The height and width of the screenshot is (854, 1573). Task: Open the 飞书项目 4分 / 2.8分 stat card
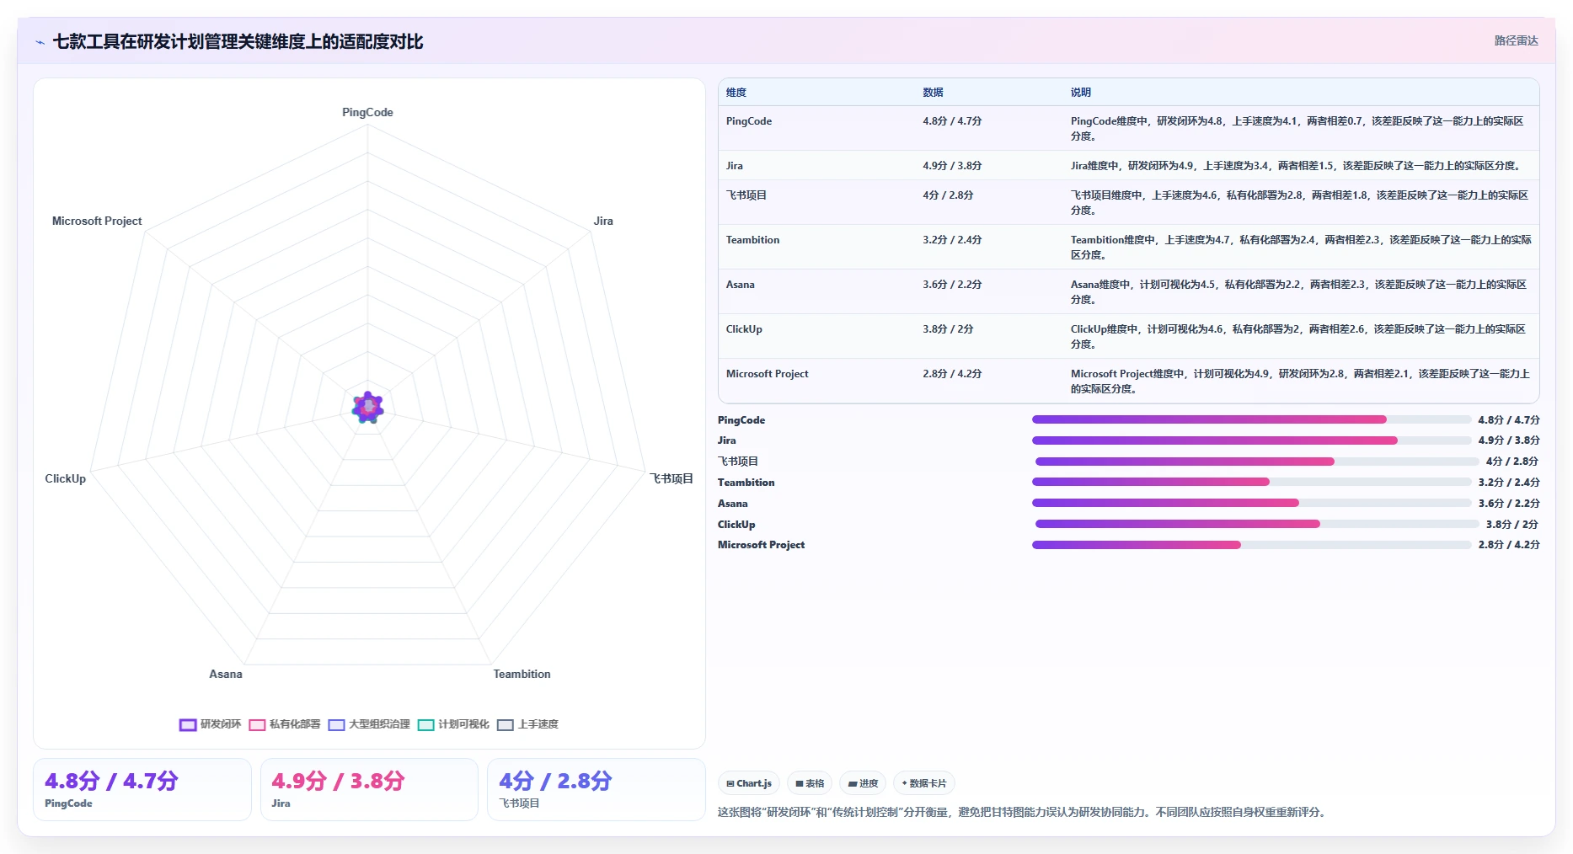point(596,789)
